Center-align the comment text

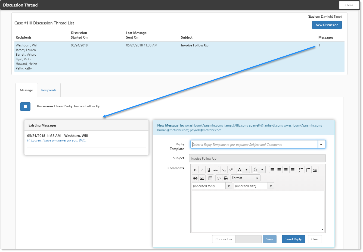[x=279, y=170]
